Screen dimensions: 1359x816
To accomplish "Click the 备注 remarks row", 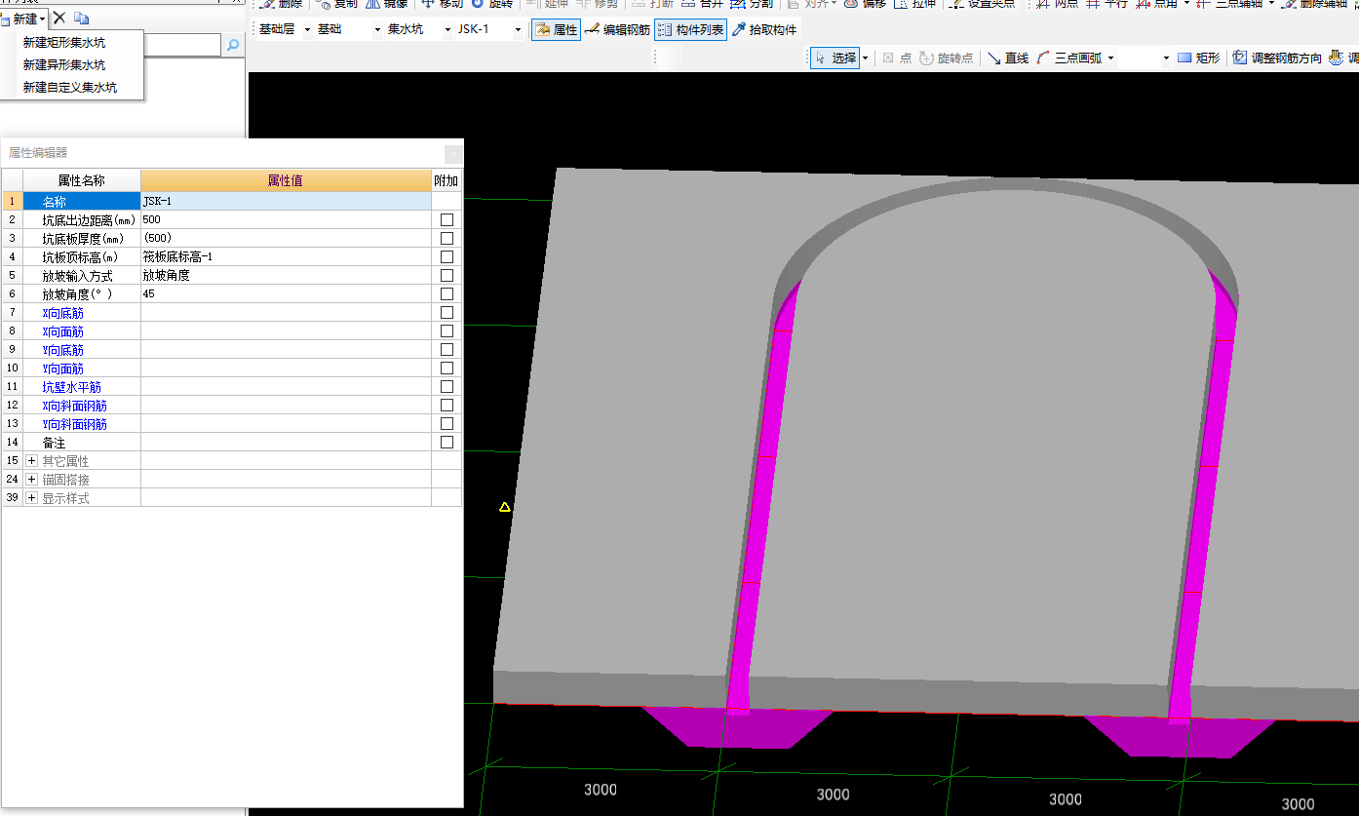I will tap(231, 443).
